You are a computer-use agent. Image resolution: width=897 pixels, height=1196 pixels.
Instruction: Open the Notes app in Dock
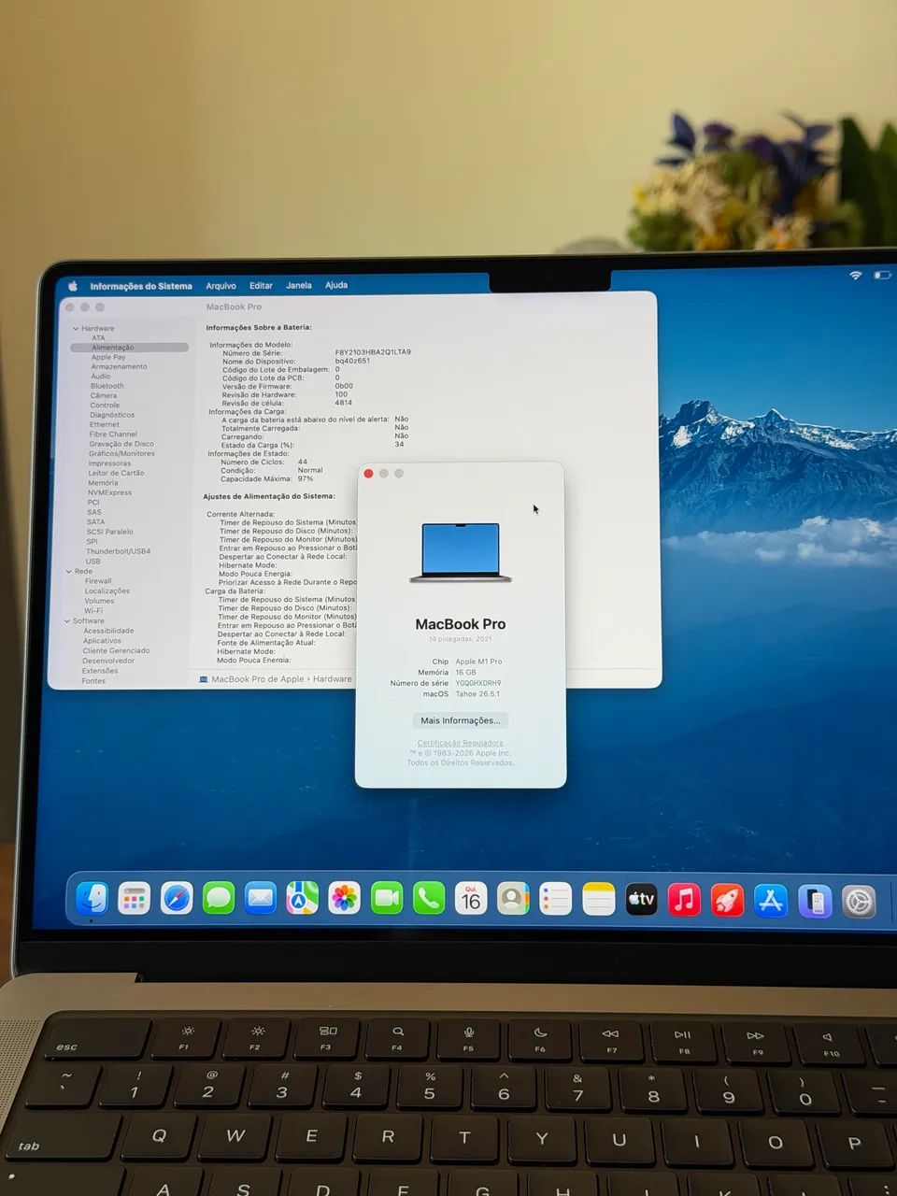click(x=598, y=900)
